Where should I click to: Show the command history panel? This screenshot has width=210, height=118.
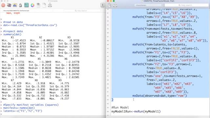[x=26, y=5]
